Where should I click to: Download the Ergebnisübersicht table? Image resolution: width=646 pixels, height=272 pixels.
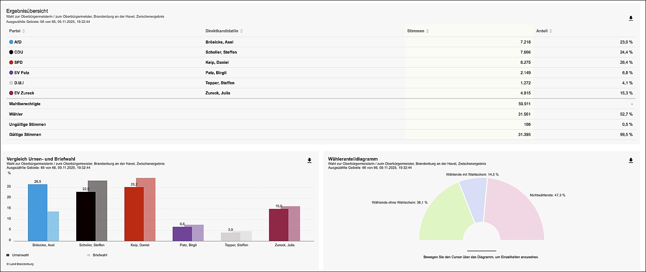tap(631, 18)
